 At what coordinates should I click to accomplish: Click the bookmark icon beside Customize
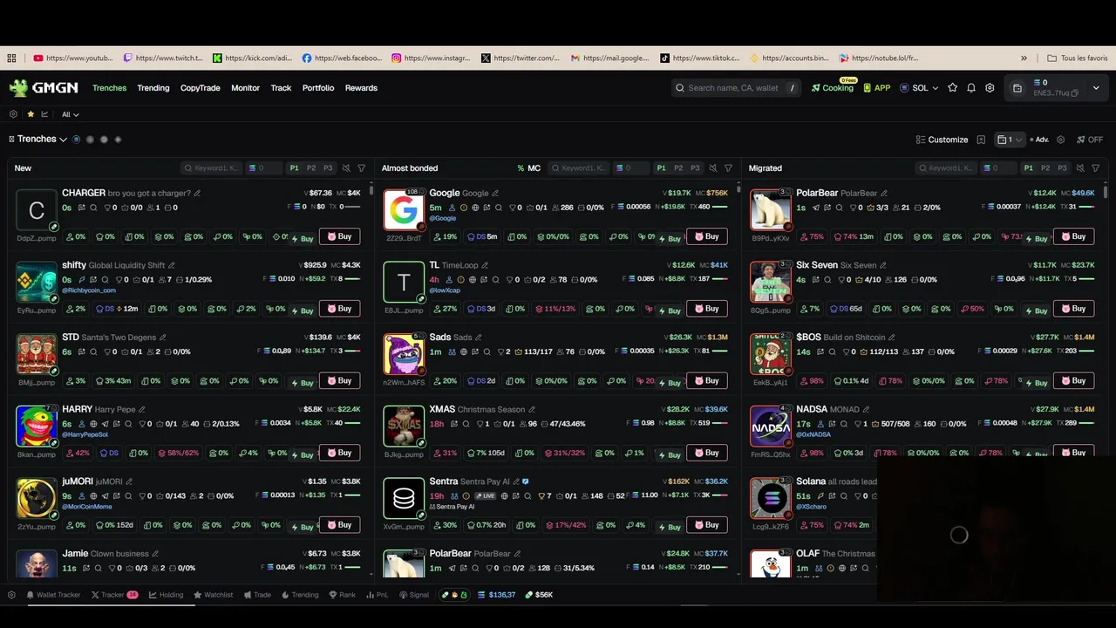pyautogui.click(x=981, y=140)
